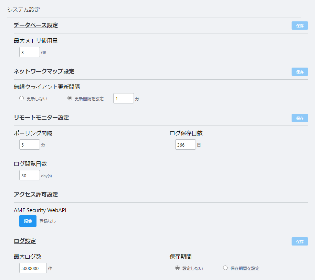The width and height of the screenshot is (315, 280).
Task: Focus the 最大メモリ使用量 GB input field
Action: (30, 52)
